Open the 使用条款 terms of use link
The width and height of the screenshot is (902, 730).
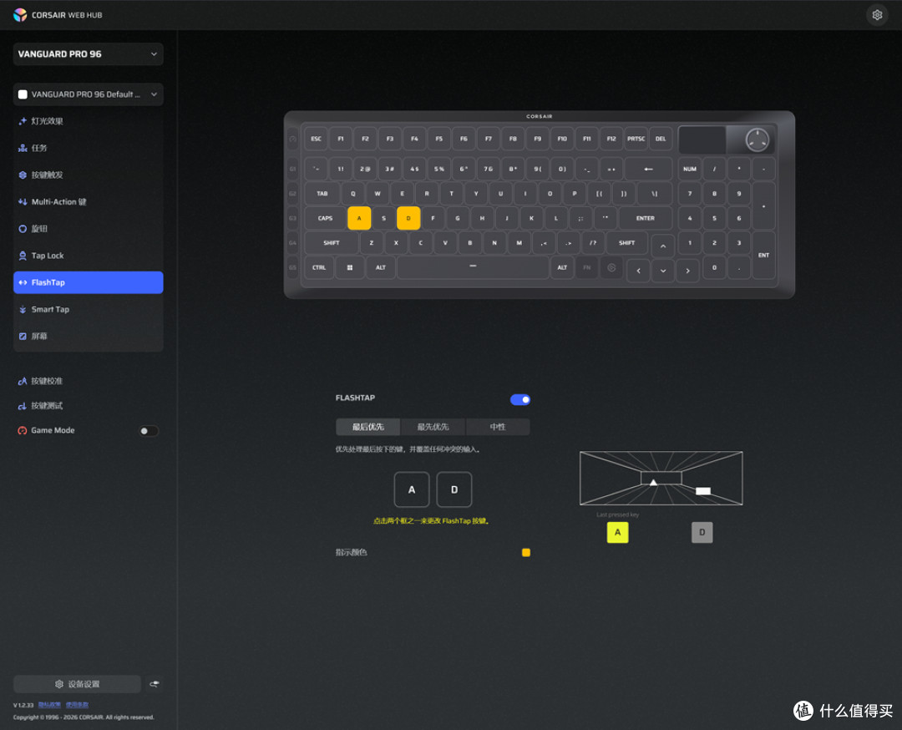point(77,705)
